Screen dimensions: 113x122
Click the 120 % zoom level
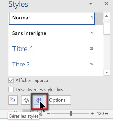pyautogui.click(x=103, y=114)
